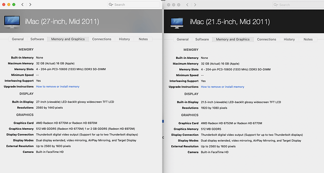Open the Notes tab in the 27-inch window
This screenshot has width=324, height=173.
tap(143, 39)
